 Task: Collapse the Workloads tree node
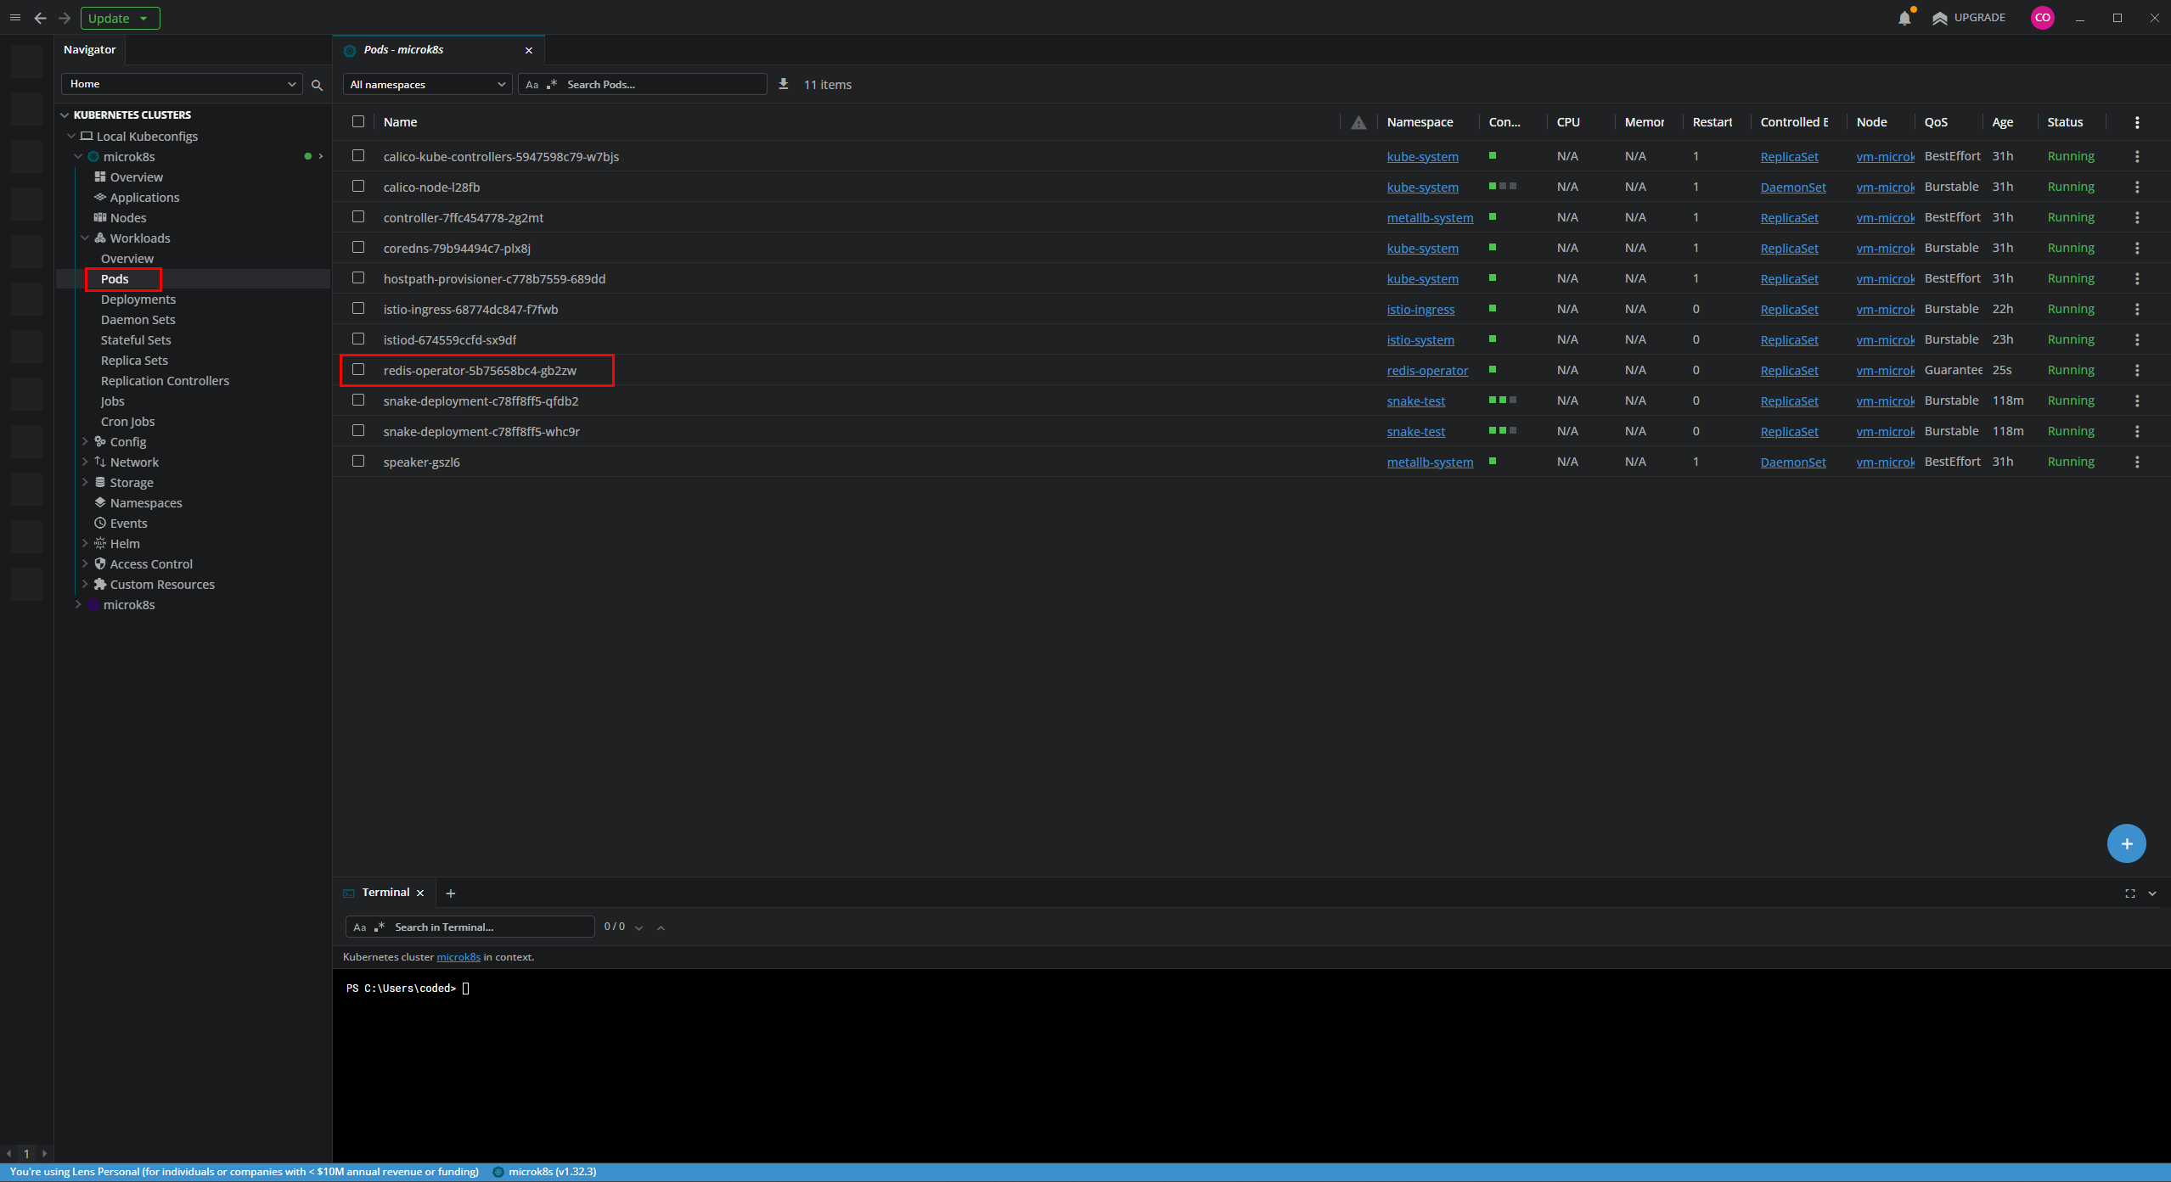85,238
